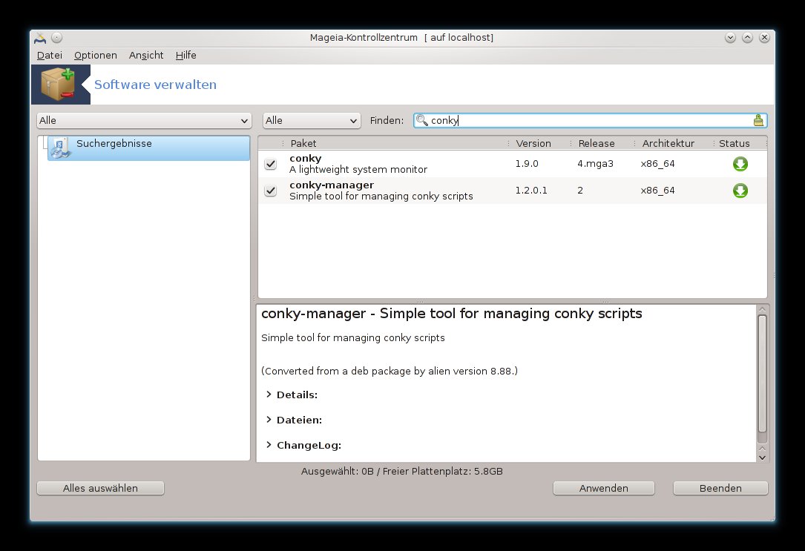Click the pin button in the titlebar
The image size is (805, 551).
[x=57, y=38]
